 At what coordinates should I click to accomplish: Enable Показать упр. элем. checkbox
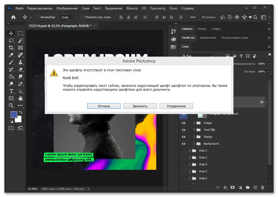coord(82,17)
